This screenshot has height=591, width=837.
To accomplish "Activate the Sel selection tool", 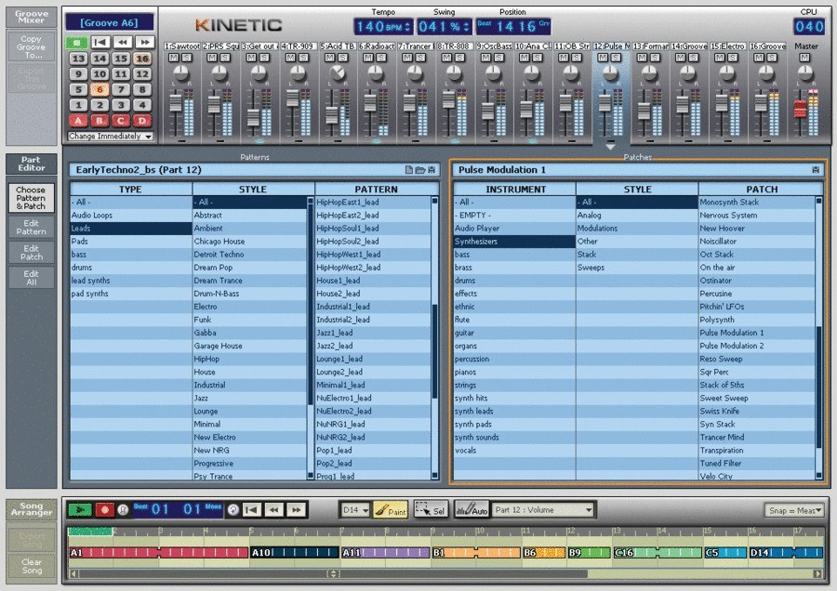I will point(430,509).
